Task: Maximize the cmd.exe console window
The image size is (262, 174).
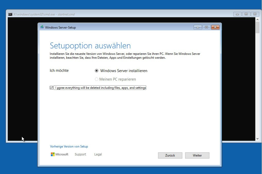Action: 246,14
